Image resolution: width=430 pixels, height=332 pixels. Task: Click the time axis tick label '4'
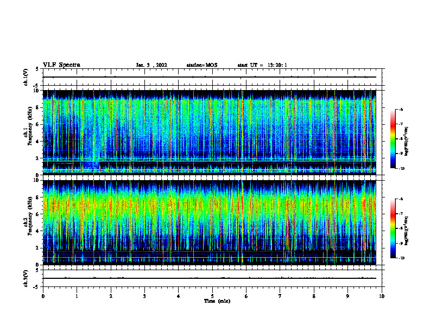[179, 296]
